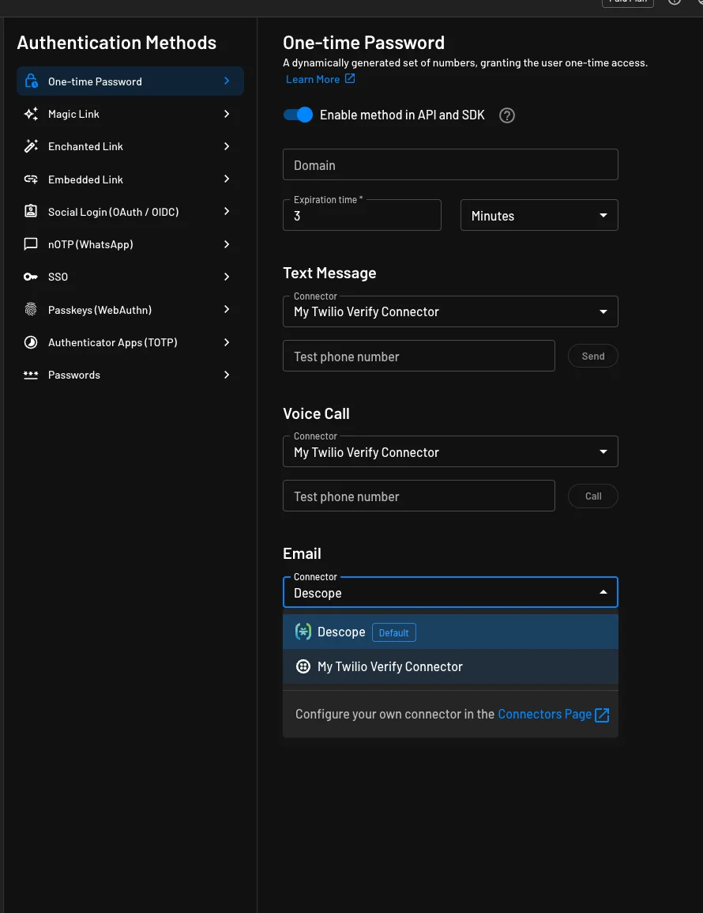
Task: Open Authenticator Apps (TOTP) settings
Action: [130, 341]
